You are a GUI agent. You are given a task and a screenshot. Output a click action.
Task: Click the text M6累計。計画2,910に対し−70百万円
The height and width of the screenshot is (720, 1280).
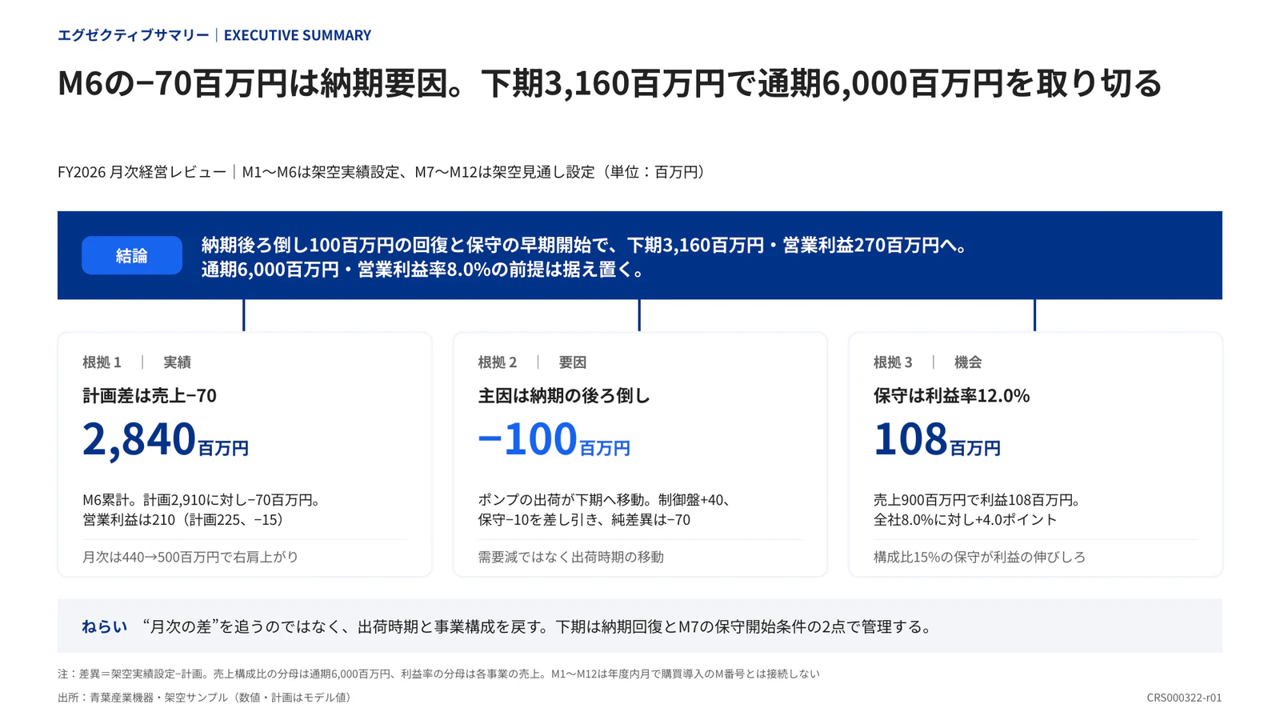pyautogui.click(x=202, y=500)
